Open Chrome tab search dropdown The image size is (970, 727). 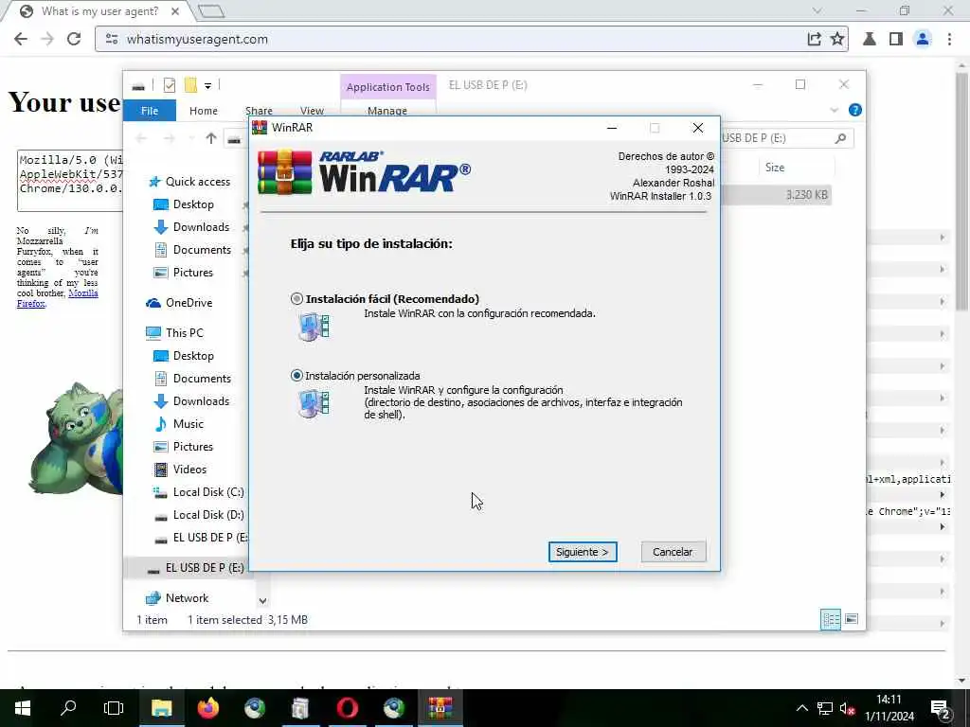[817, 10]
